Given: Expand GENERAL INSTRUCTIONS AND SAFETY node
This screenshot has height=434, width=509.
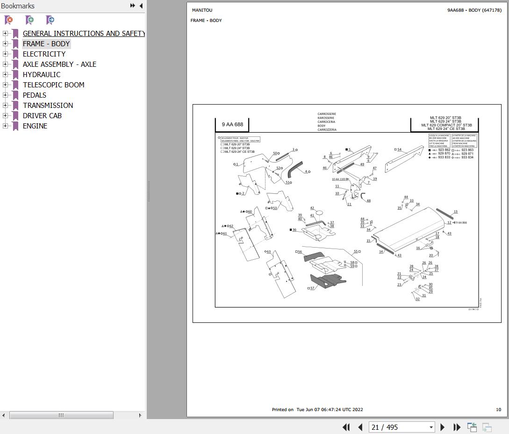Looking at the screenshot, I should click(5, 34).
